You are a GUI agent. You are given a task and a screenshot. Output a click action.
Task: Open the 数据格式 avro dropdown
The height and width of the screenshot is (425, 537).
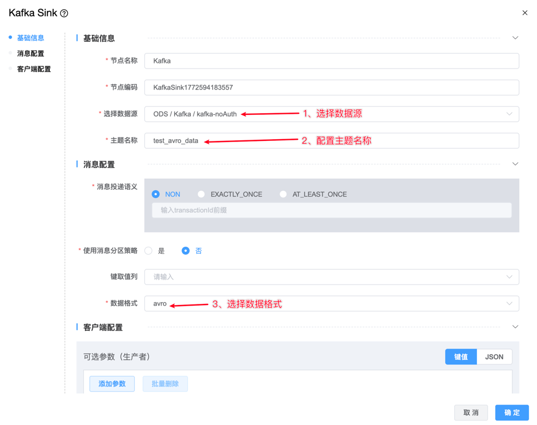(331, 303)
